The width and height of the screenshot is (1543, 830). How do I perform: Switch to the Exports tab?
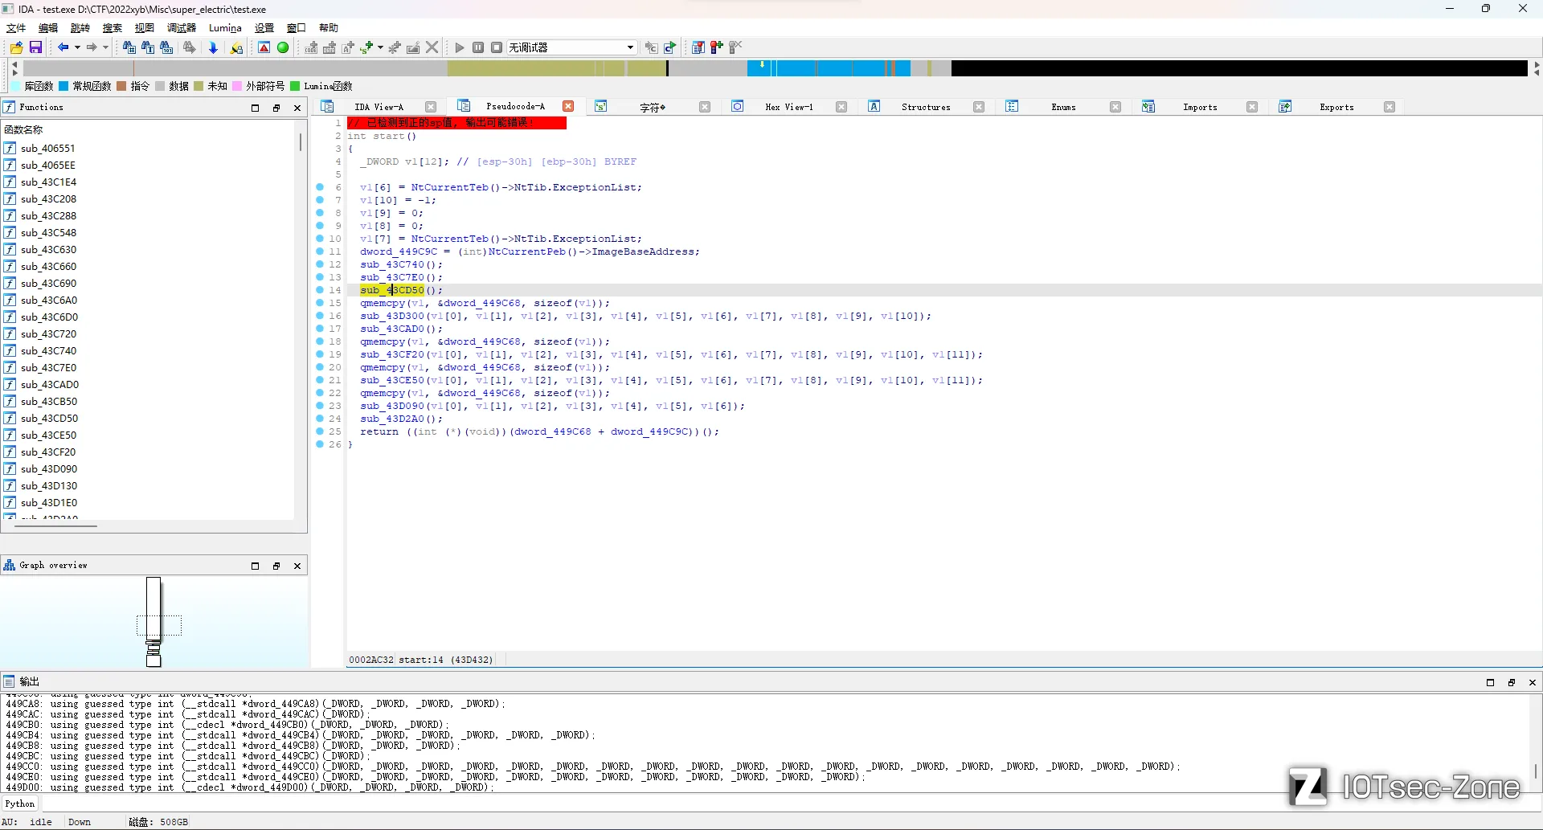tap(1336, 107)
